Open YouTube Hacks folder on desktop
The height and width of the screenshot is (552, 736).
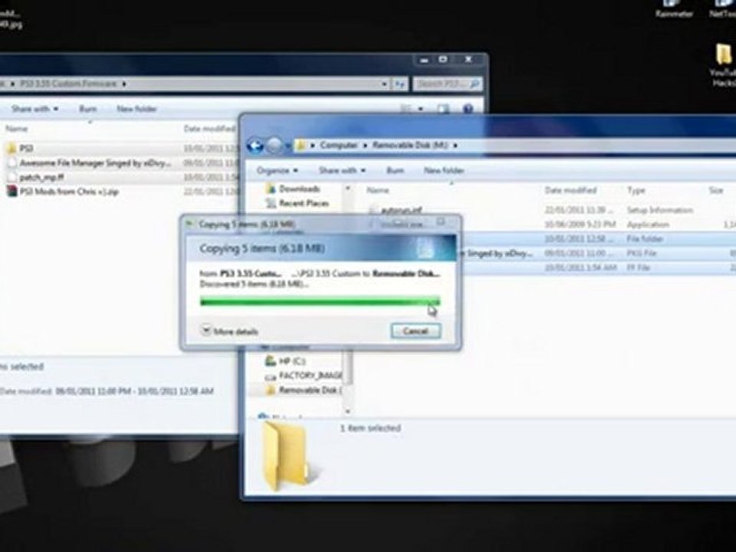(x=724, y=64)
